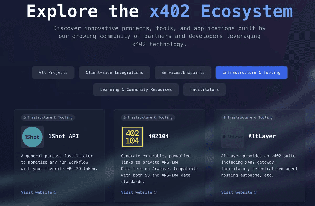This screenshot has width=315, height=206.
Task: Click Visit website on the AltLayer card
Action: 237,192
